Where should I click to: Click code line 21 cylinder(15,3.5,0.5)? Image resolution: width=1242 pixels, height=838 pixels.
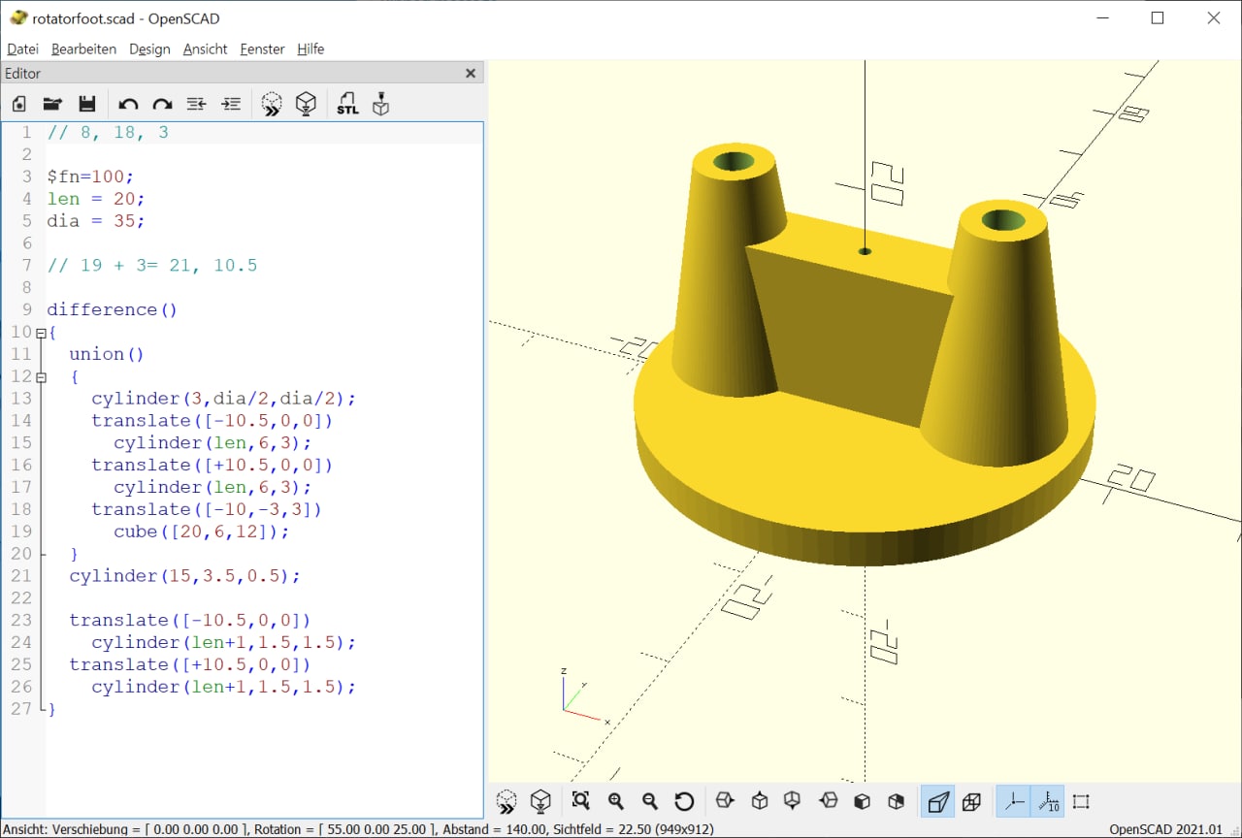click(184, 576)
